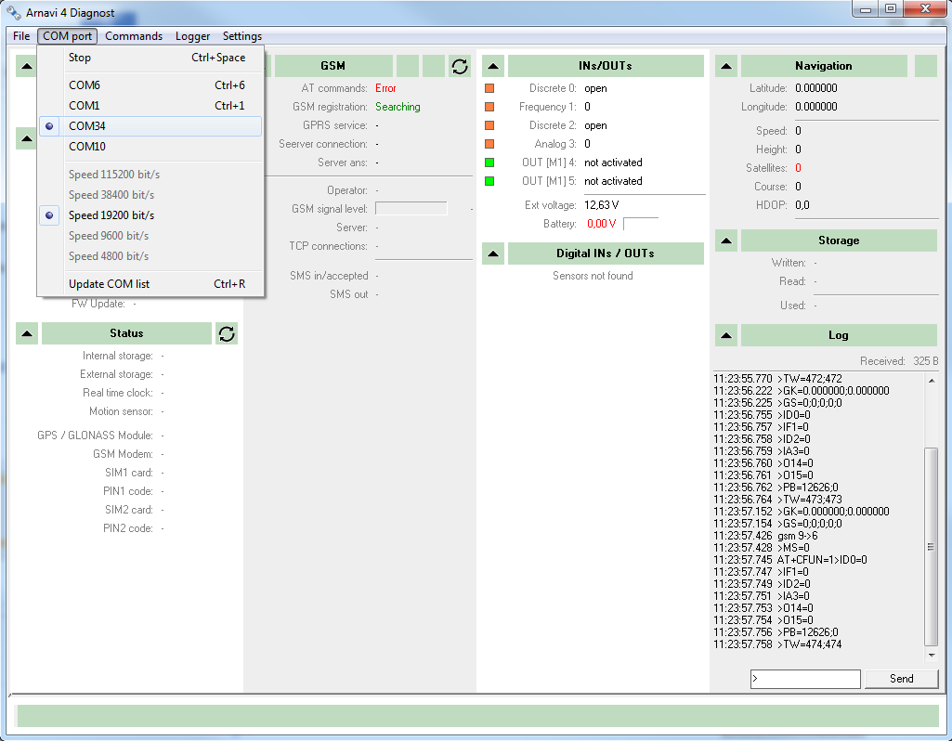Click the Battery '0,00 V' value
Image resolution: width=952 pixels, height=741 pixels.
tap(602, 224)
